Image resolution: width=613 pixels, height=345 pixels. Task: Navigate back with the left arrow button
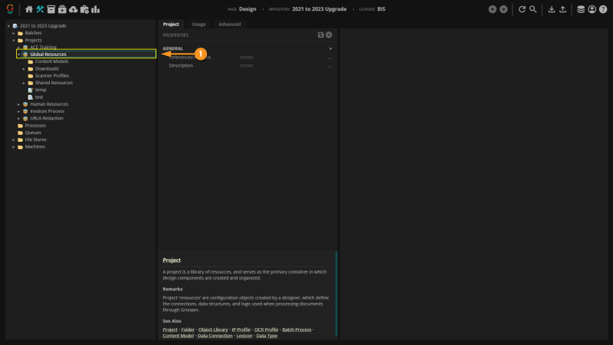[x=493, y=9]
